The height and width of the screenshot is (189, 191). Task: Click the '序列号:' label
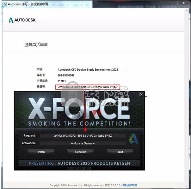41,75
